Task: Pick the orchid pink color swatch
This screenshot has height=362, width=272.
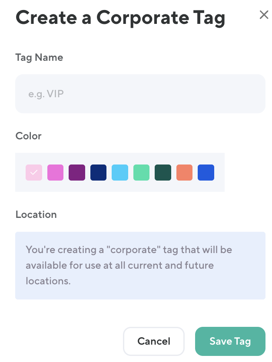Action: coord(55,172)
